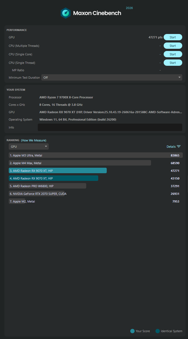Start the GPU benchmark
Image resolution: width=188 pixels, height=339 pixels.
point(173,37)
